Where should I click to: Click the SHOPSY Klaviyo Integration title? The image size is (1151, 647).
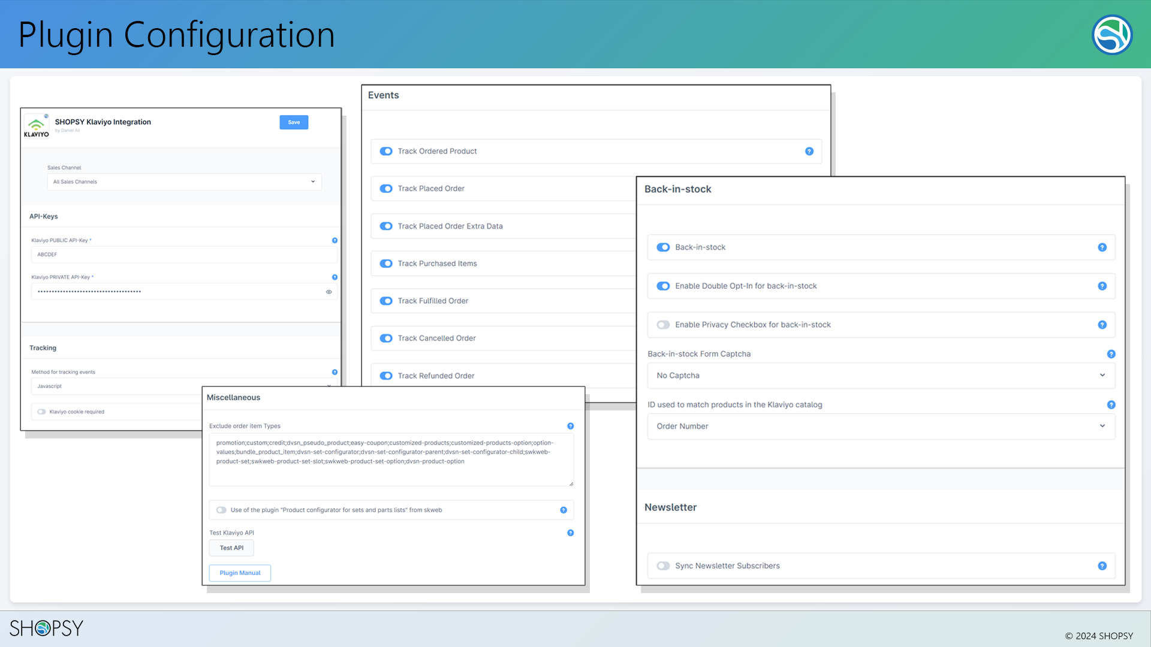pos(103,122)
